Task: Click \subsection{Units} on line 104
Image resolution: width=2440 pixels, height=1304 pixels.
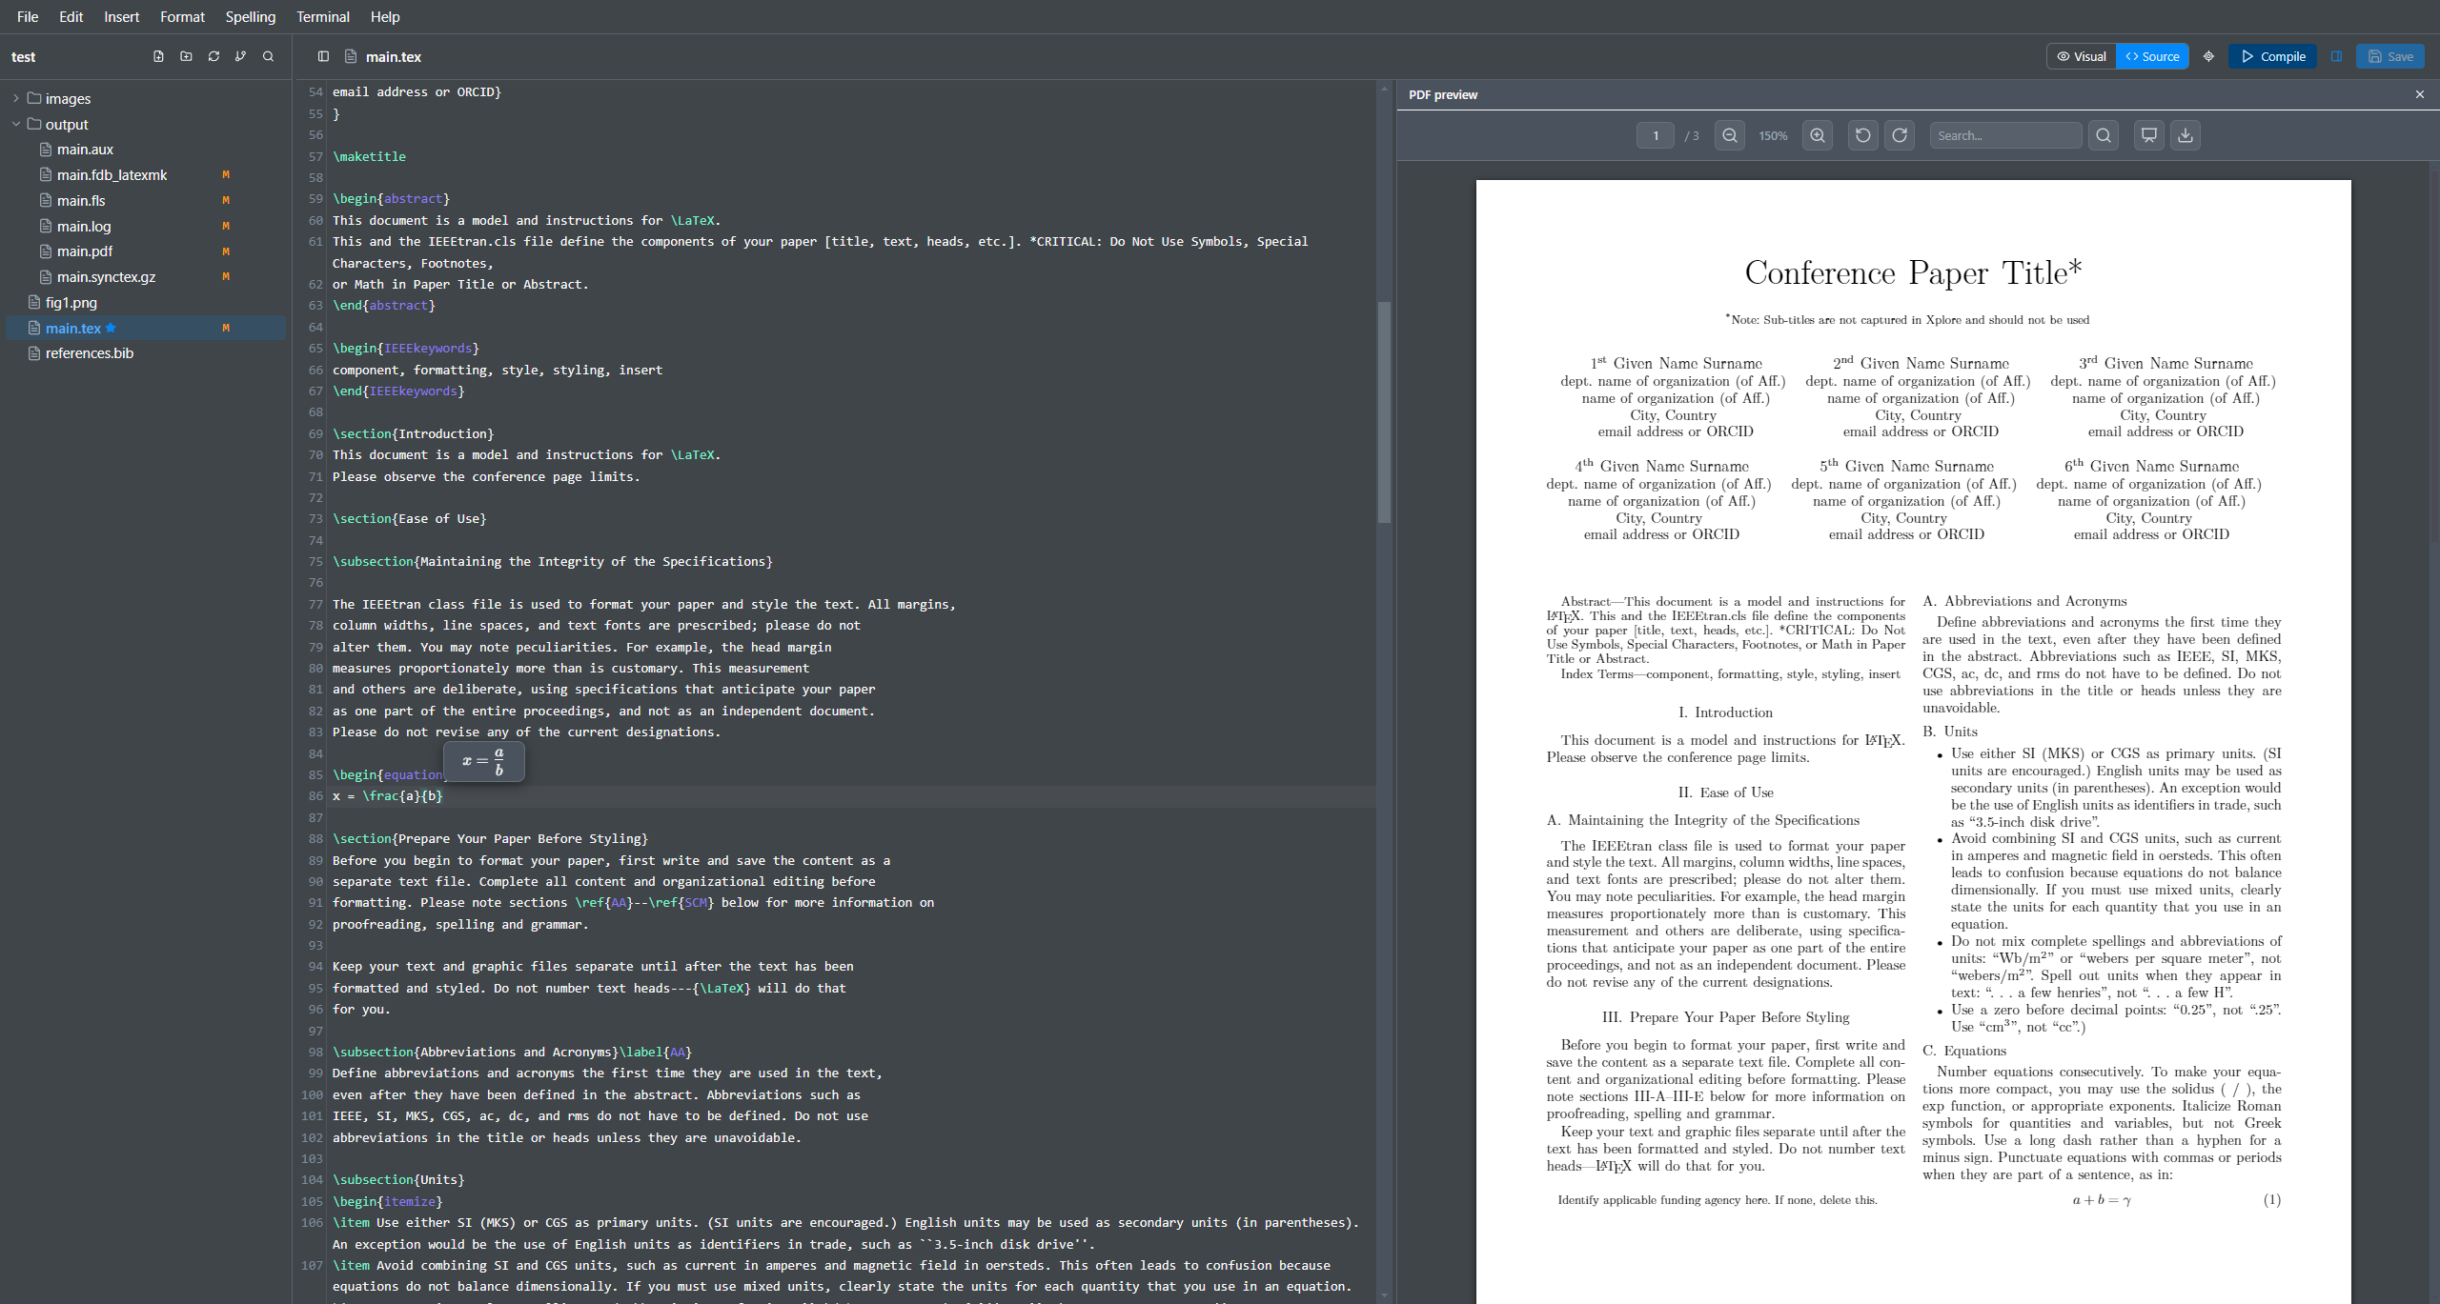Action: click(398, 1180)
